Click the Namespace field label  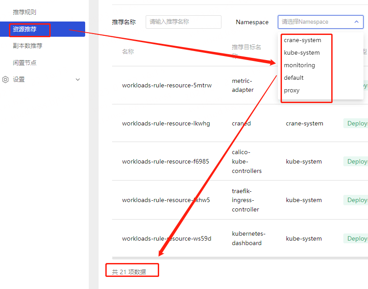252,22
